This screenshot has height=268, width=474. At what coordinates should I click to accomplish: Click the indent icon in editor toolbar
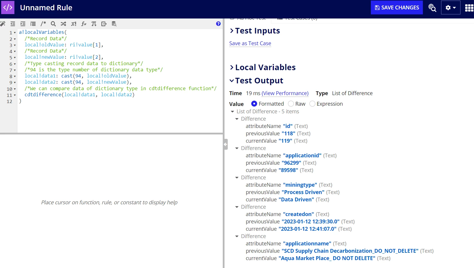pos(23,24)
